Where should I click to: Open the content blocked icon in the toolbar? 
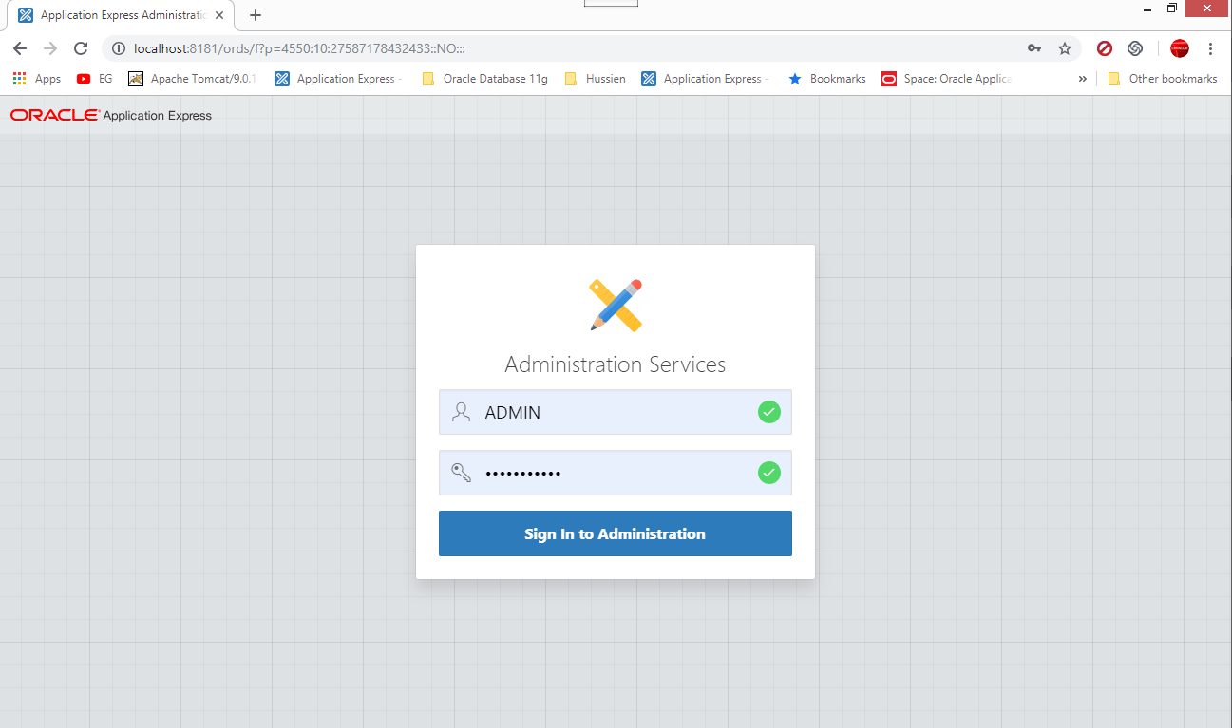(x=1104, y=48)
